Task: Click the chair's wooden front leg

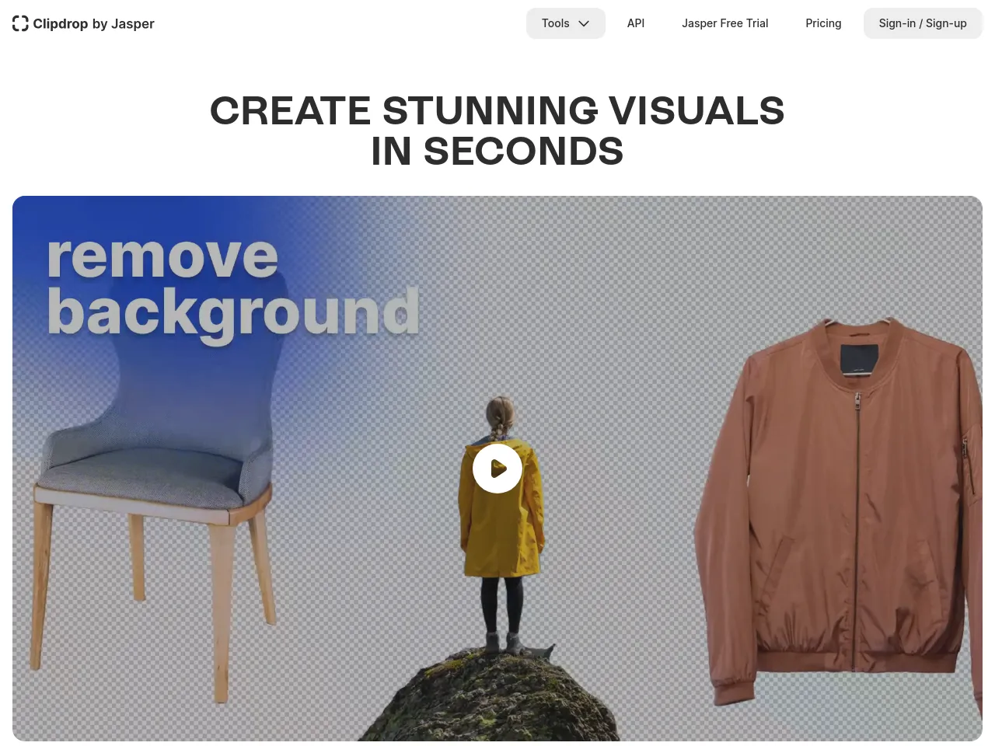Action: pyautogui.click(x=222, y=614)
